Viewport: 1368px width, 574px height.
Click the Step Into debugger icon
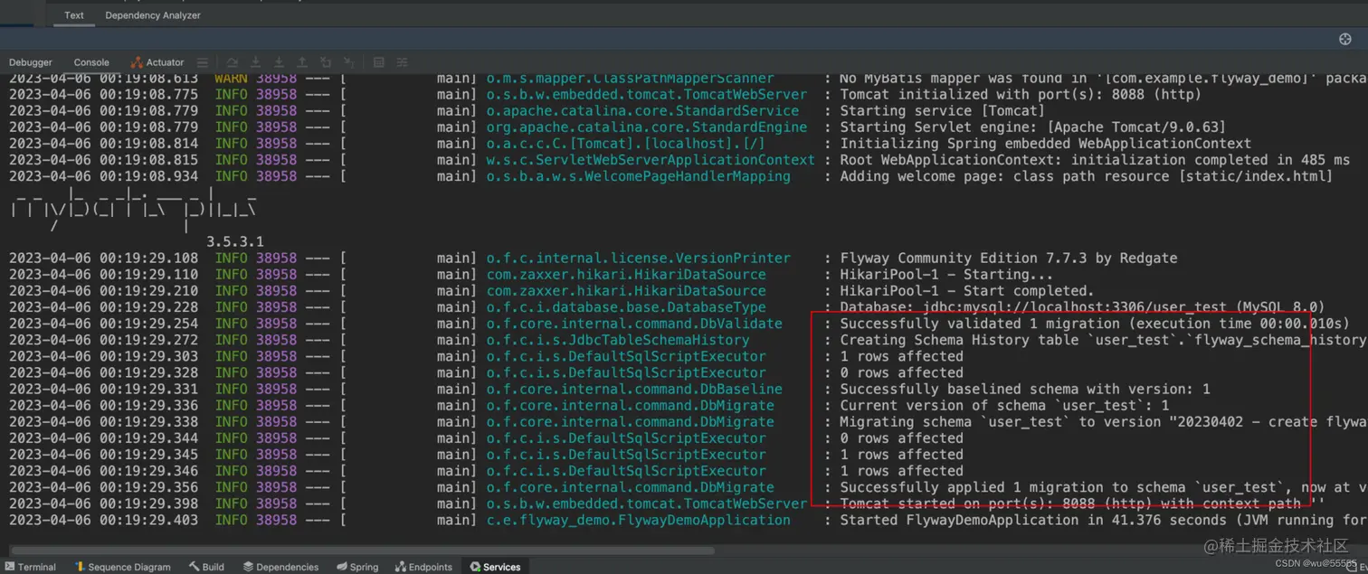click(256, 62)
